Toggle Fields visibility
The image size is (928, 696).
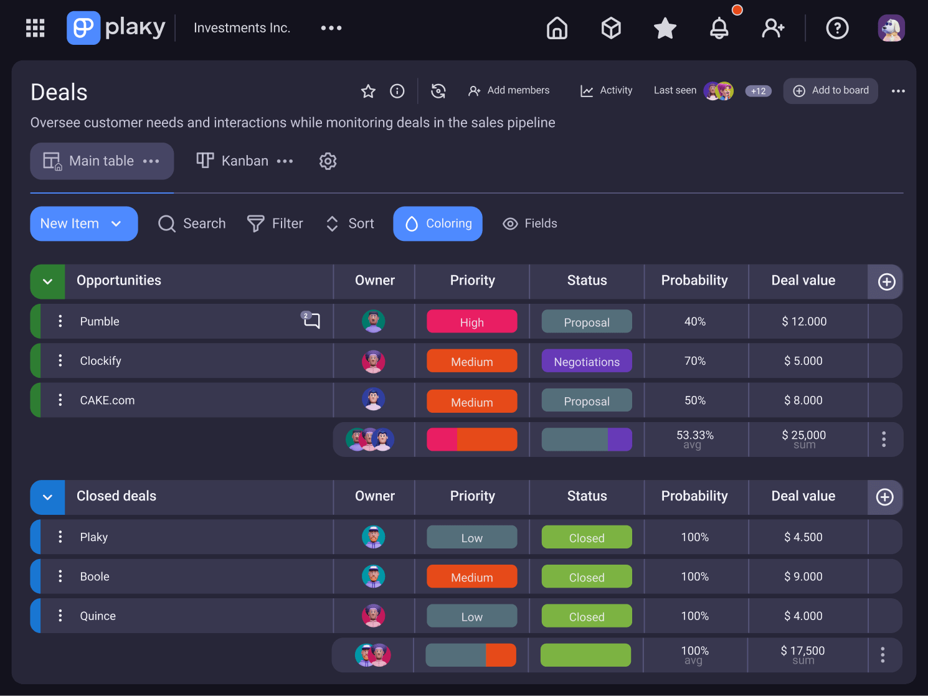[x=529, y=223]
